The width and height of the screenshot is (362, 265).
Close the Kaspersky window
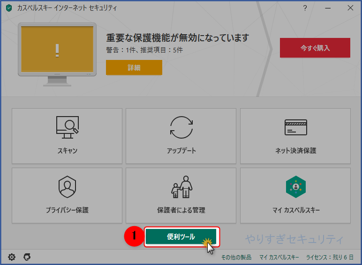click(350, 8)
